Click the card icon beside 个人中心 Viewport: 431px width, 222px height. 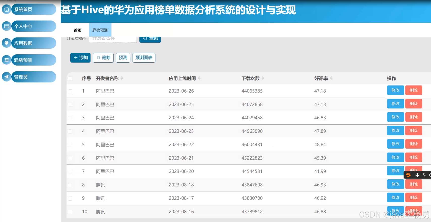pyautogui.click(x=7, y=26)
